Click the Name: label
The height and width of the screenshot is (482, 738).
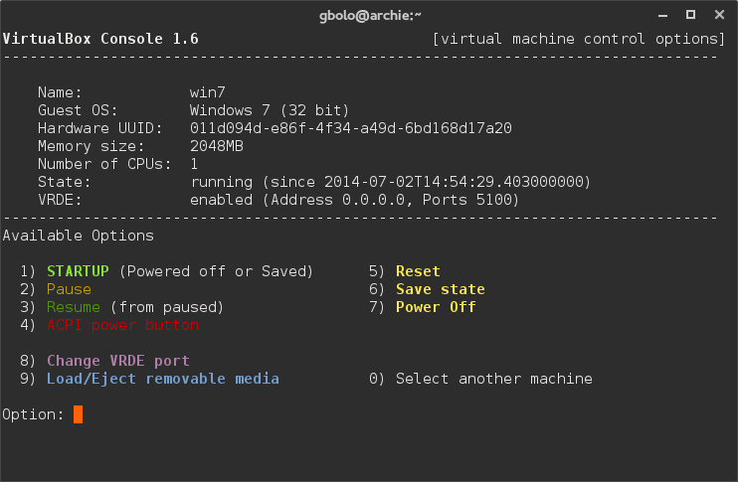pyautogui.click(x=60, y=92)
